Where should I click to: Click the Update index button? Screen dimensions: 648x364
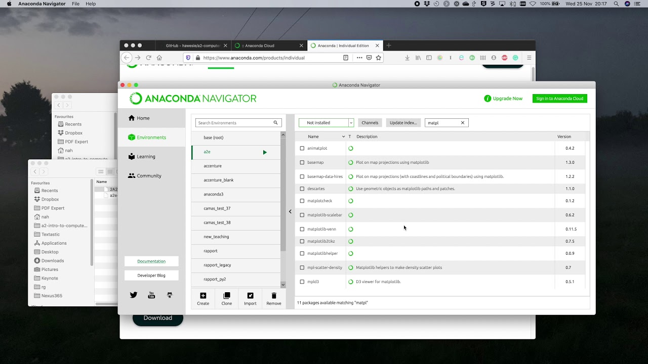pos(403,123)
